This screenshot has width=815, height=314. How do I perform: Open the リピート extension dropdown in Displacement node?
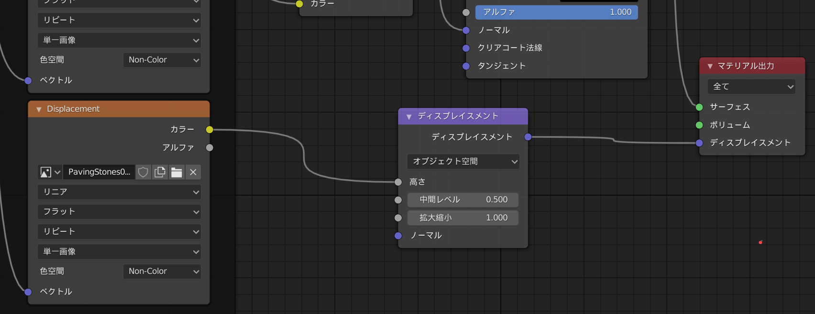(x=119, y=231)
